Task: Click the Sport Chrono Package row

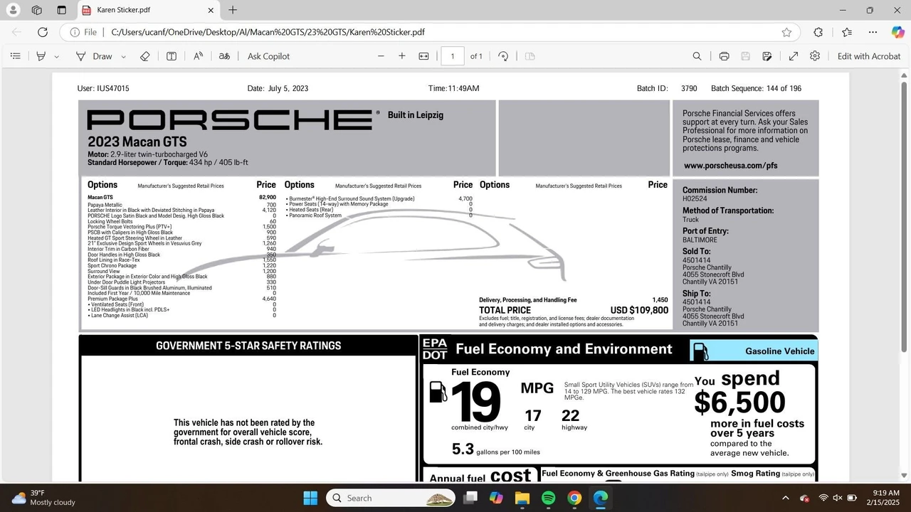Action: pyautogui.click(x=181, y=266)
